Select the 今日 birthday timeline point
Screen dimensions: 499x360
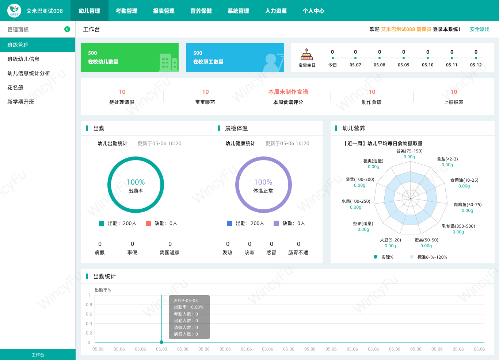click(332, 58)
